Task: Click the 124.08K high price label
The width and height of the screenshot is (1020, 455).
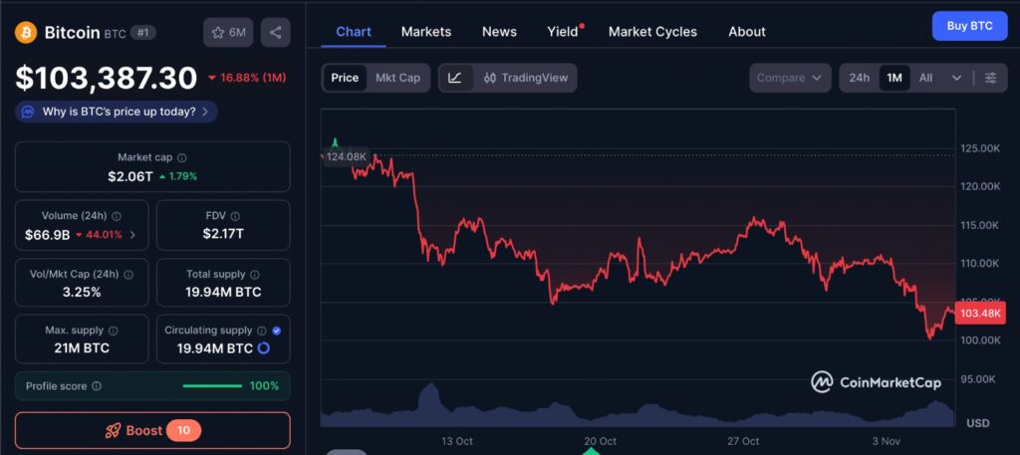Action: point(347,156)
